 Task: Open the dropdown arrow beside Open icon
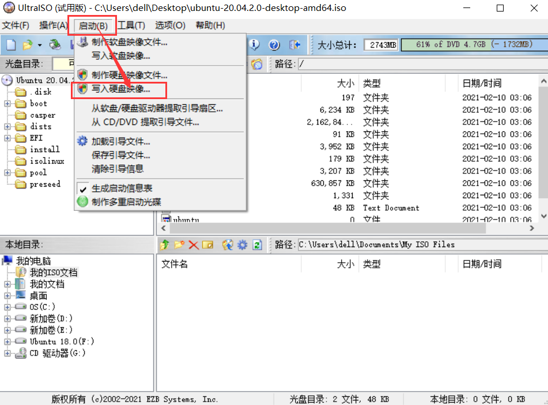tap(40, 45)
